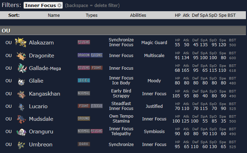Click Lucario's Steadfast ability

pos(121,104)
